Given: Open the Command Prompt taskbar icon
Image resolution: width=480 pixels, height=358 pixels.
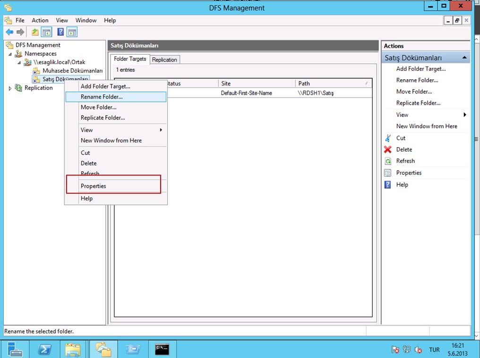Looking at the screenshot, I should [162, 349].
